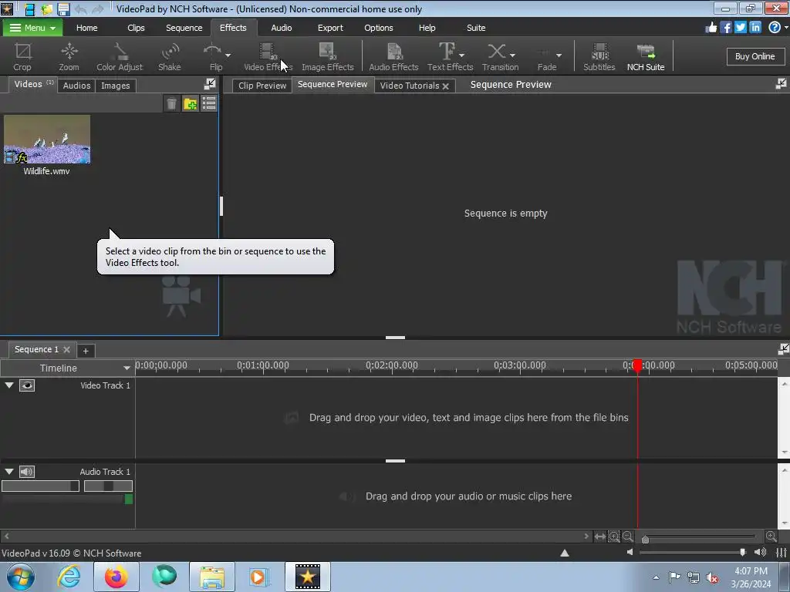Select the Zoom effect tool
This screenshot has height=592, width=790.
coord(69,56)
